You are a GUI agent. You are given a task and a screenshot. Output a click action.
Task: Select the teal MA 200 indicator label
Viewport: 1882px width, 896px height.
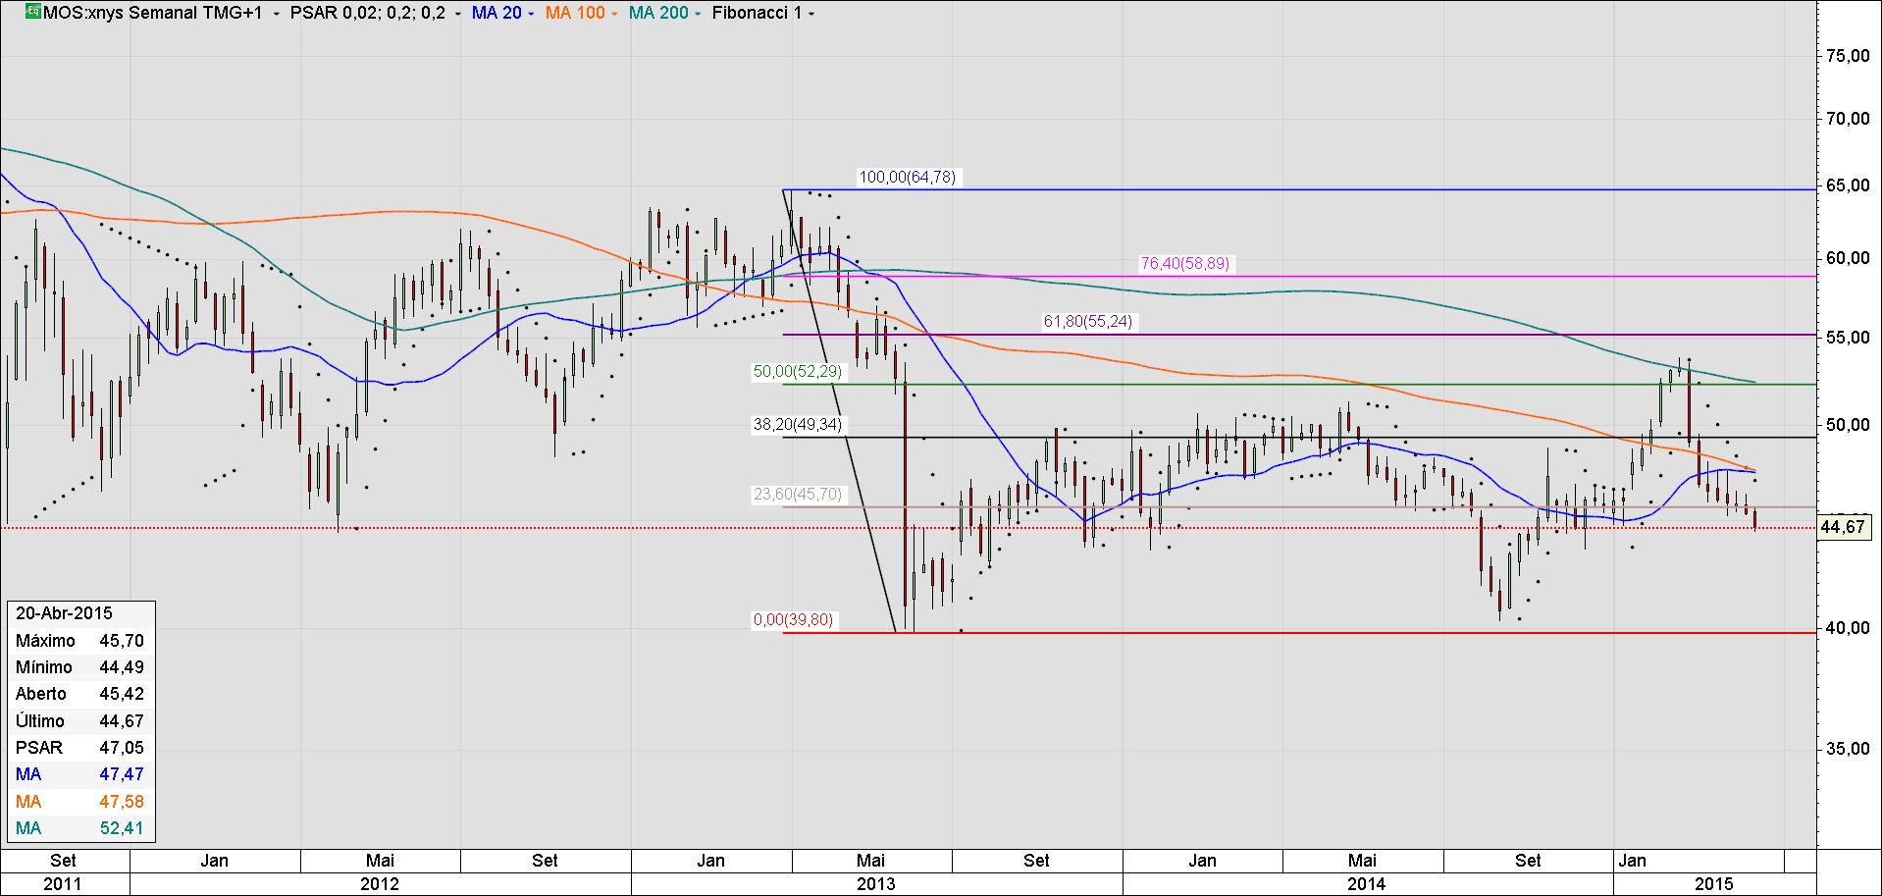pos(658,14)
